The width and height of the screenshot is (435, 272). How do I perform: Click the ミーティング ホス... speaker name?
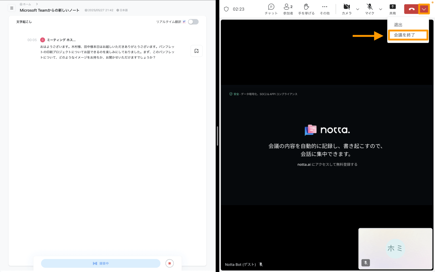point(61,40)
